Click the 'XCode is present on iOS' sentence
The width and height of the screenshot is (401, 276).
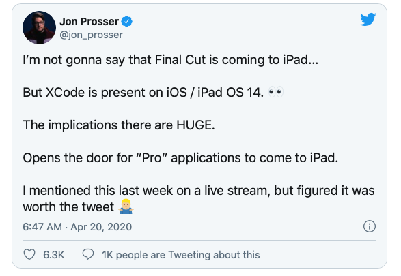coord(143,92)
